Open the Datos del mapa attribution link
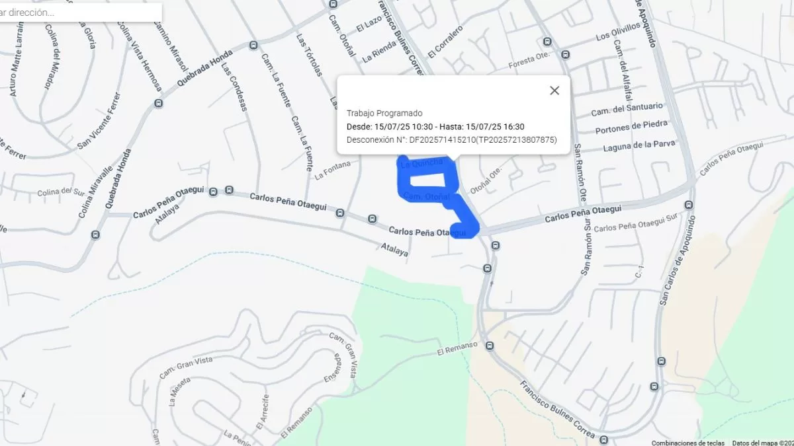 [762, 443]
